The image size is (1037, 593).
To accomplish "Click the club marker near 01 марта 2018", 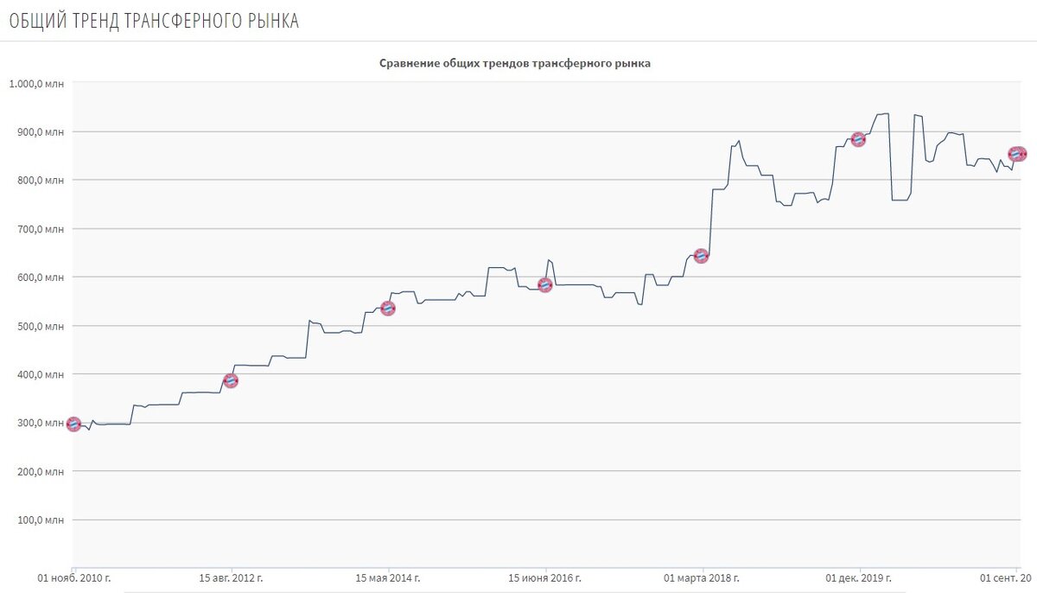I will click(702, 256).
